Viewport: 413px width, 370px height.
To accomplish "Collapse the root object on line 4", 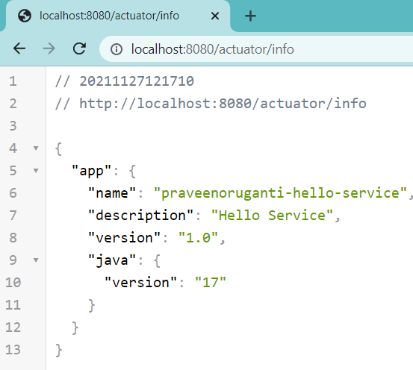I will click(x=36, y=148).
